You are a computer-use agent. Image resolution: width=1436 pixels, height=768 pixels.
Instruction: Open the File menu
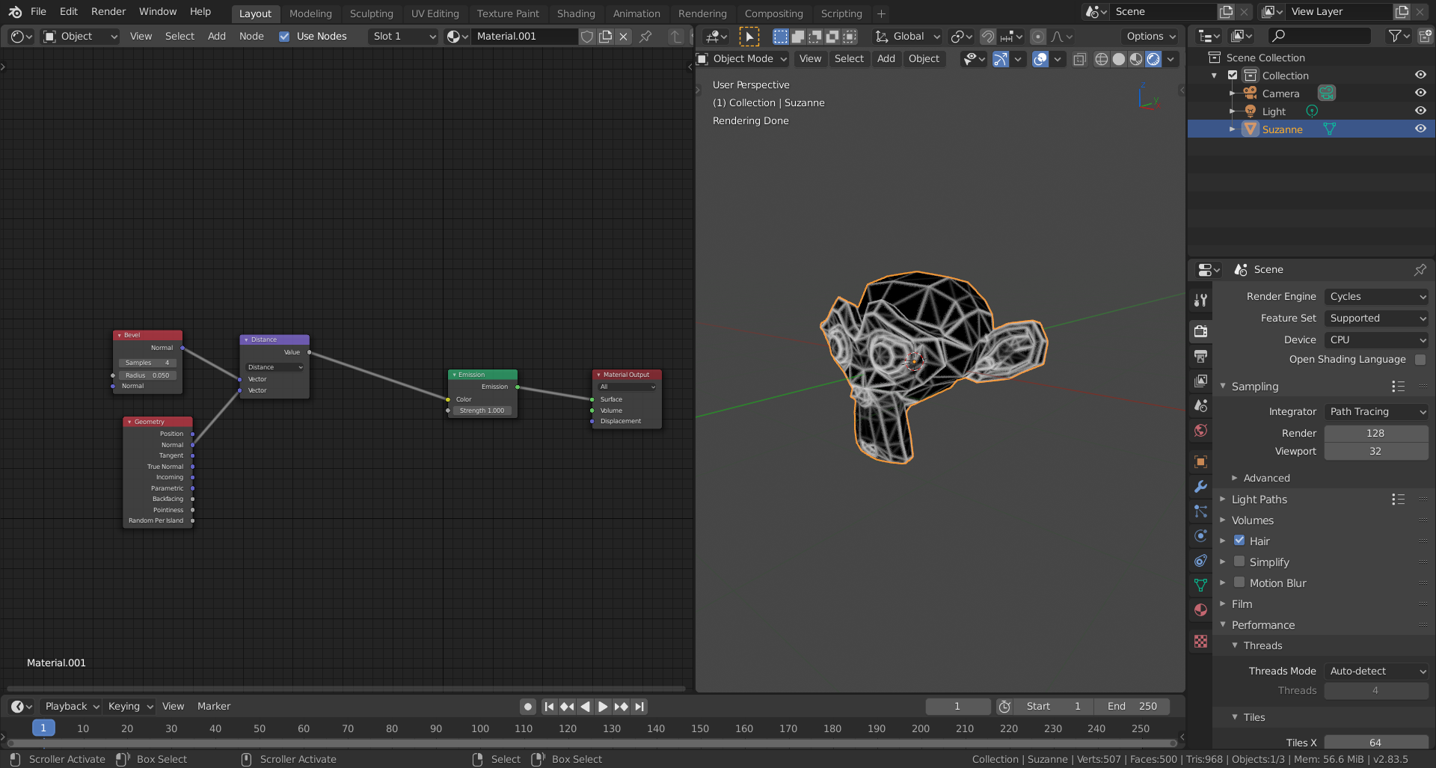pos(38,12)
